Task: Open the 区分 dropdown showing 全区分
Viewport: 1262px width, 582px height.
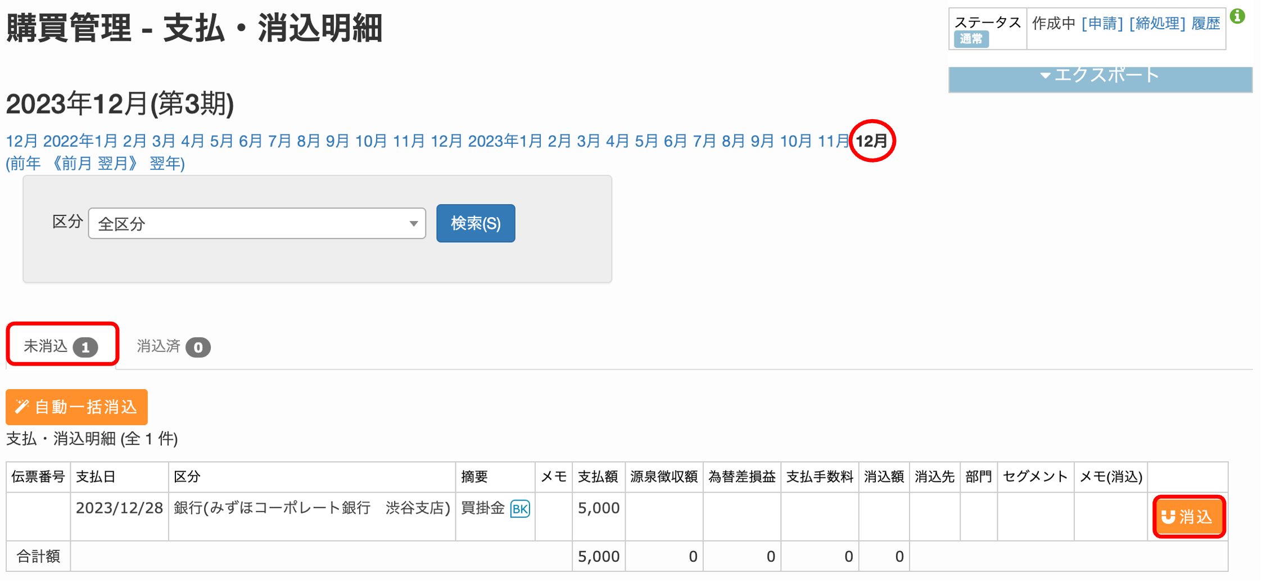Action: [257, 224]
